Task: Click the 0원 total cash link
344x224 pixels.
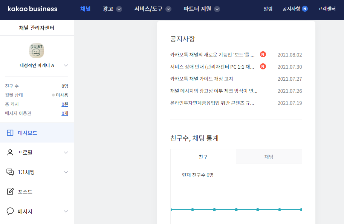Action: click(x=65, y=104)
